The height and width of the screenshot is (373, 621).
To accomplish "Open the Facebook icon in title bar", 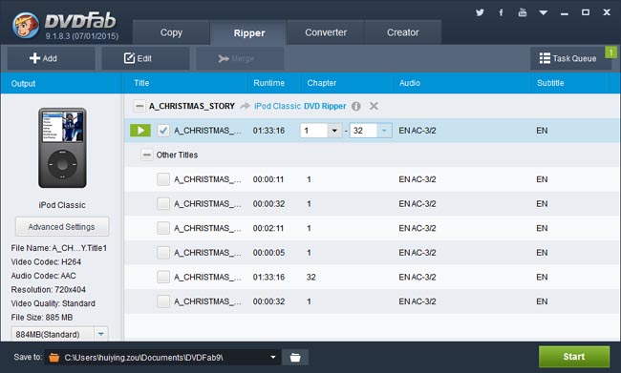I will pyautogui.click(x=501, y=12).
